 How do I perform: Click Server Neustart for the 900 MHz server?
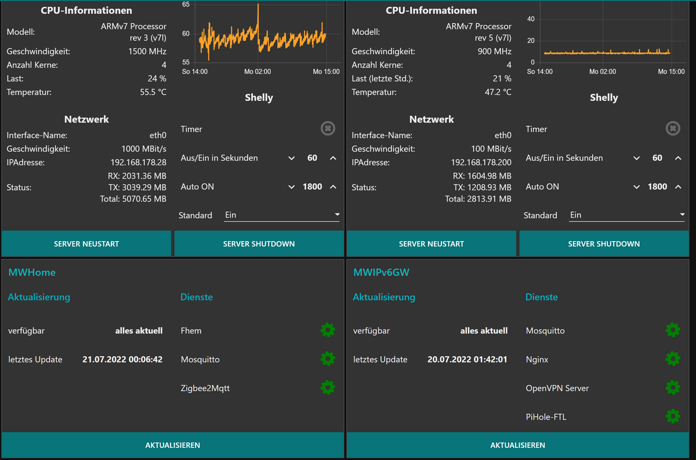click(432, 244)
